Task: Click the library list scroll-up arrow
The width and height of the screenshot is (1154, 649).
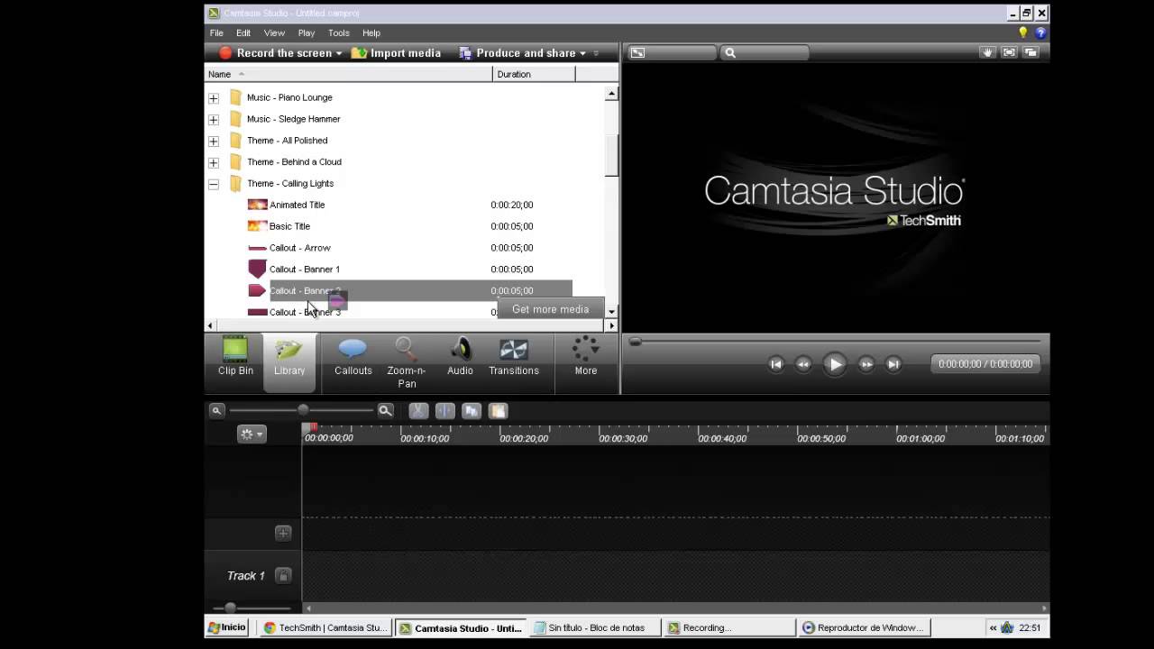Action: click(611, 94)
